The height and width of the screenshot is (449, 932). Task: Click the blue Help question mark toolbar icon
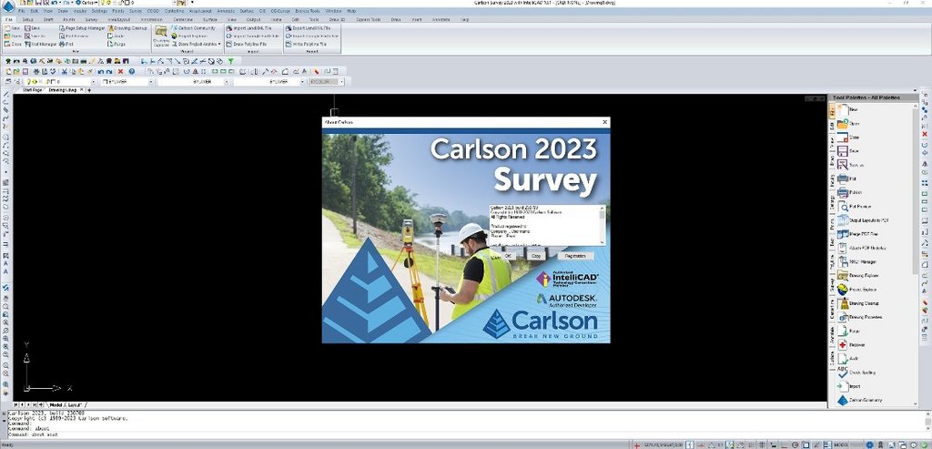tap(131, 71)
